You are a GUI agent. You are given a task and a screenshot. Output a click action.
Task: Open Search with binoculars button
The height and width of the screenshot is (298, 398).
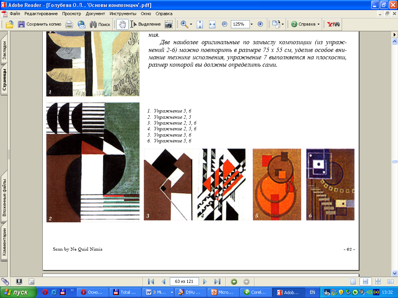point(100,24)
